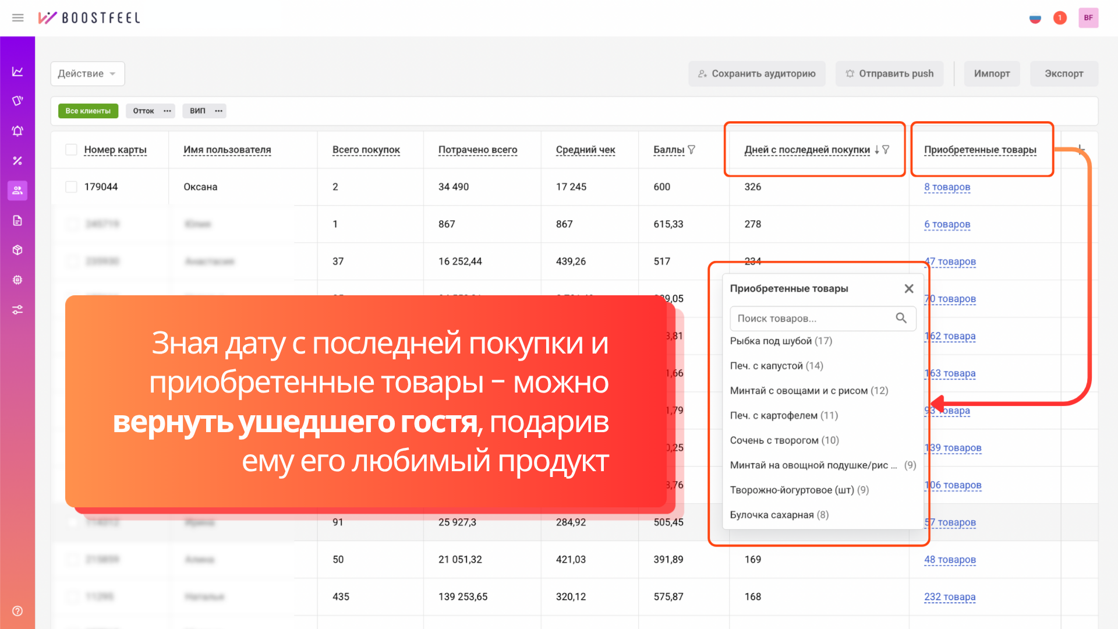Image resolution: width=1118 pixels, height=629 pixels.
Task: Toggle the select-all checkbox in table header
Action: click(71, 150)
